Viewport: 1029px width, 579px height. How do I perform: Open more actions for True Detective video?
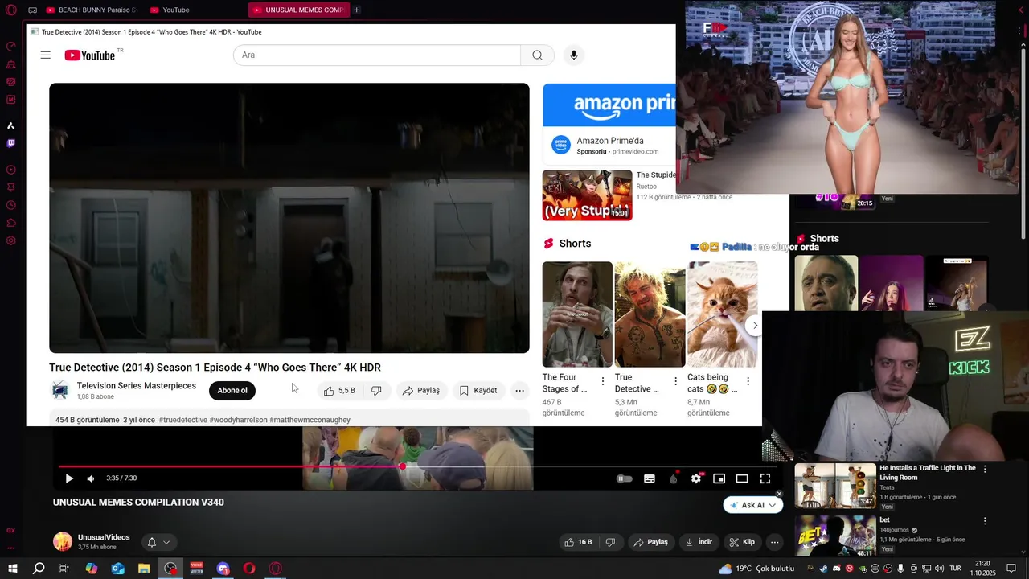(x=519, y=390)
